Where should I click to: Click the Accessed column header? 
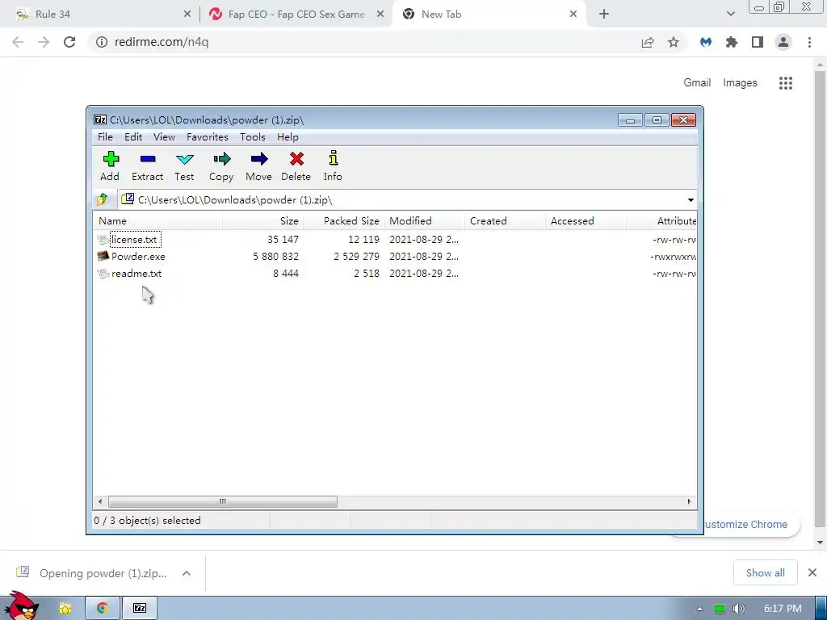pos(586,221)
